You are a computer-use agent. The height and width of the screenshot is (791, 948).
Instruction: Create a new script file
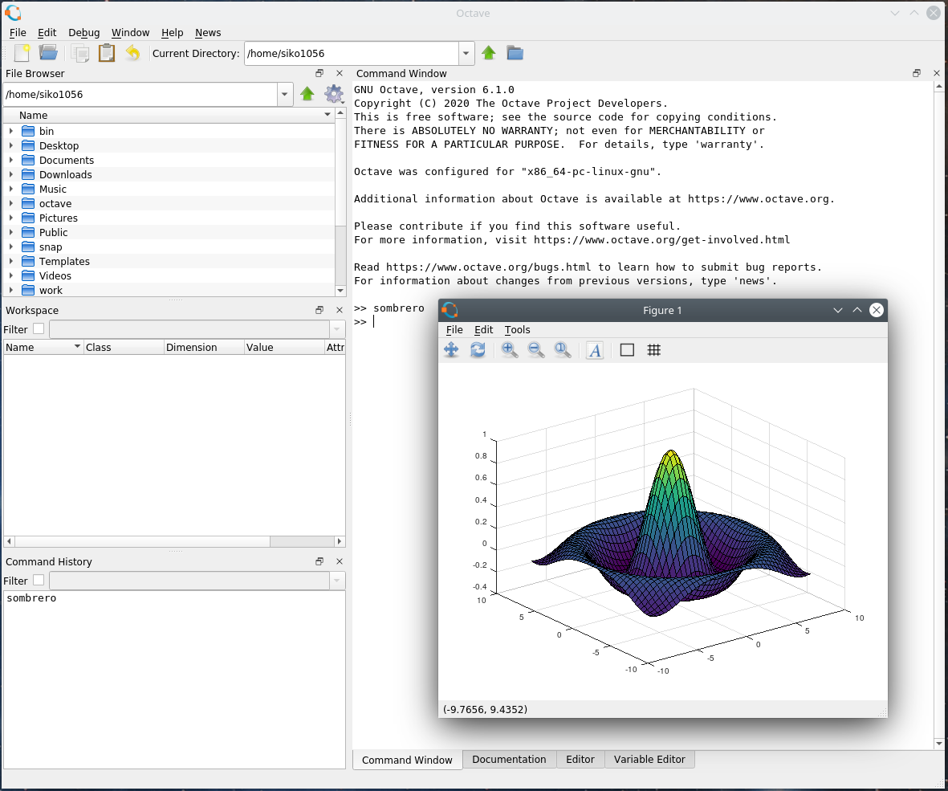pyautogui.click(x=22, y=53)
